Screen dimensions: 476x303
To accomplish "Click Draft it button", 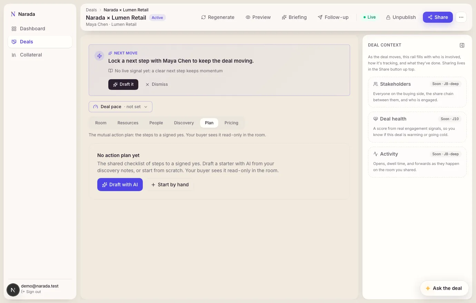I will click(123, 84).
